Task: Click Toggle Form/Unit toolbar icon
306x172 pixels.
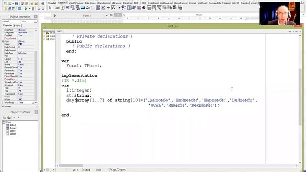Action: coord(14,9)
